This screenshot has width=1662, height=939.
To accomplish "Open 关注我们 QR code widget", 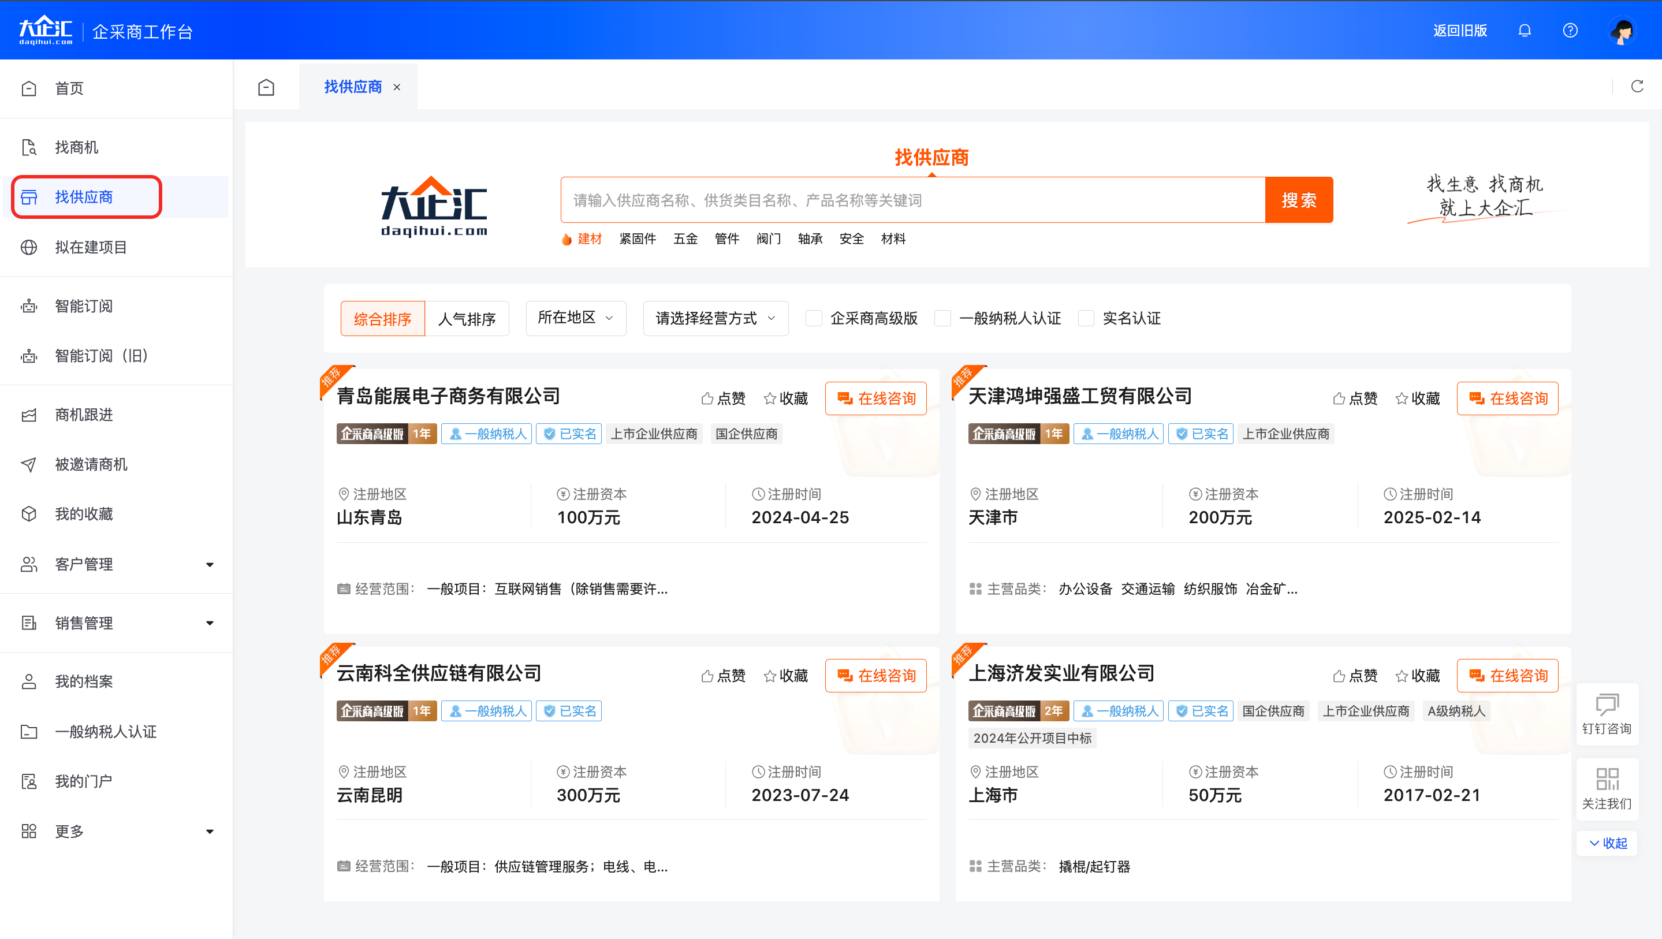I will click(x=1607, y=789).
